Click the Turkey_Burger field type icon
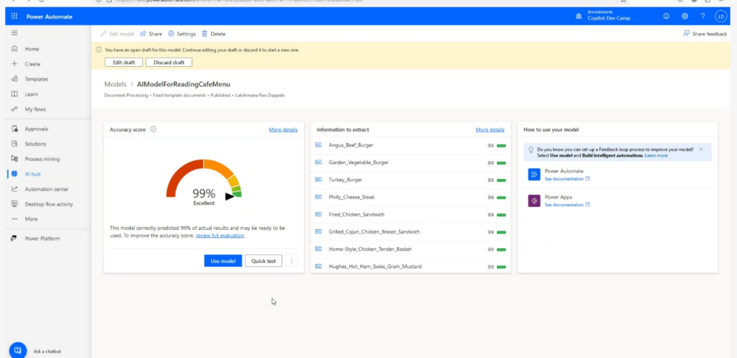Viewport: 737px width, 358px height. click(318, 180)
